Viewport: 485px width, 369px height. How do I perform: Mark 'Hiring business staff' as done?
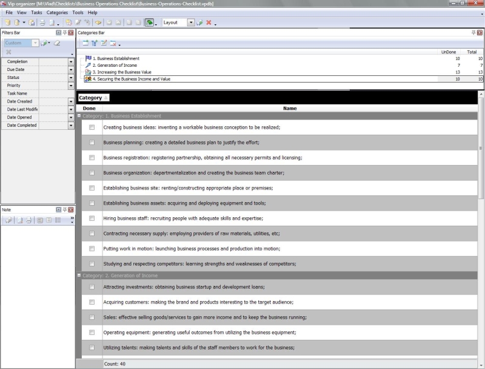tap(92, 218)
